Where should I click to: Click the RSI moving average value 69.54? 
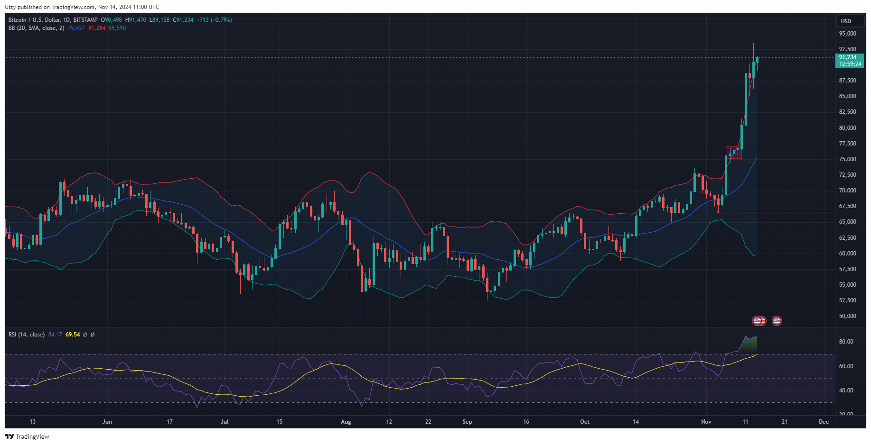pos(73,335)
